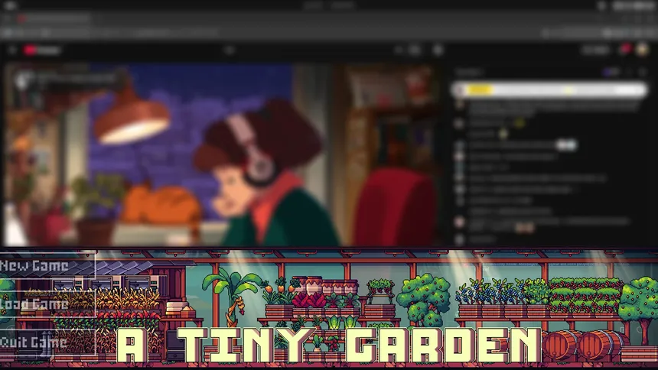
Task: Open the account avatar in the YouTube header
Action: pyautogui.click(x=643, y=50)
